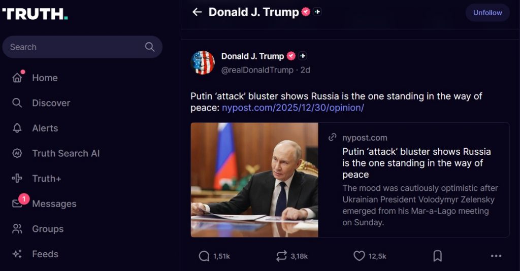Click the Search input field

[76, 47]
